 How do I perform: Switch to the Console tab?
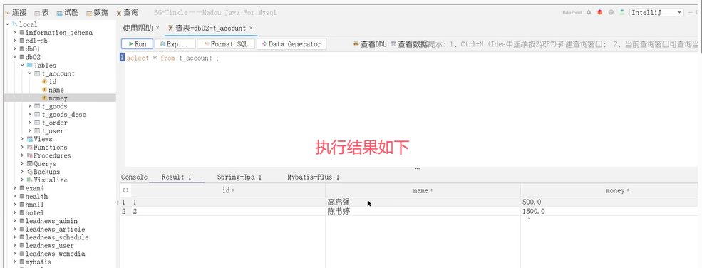coord(134,177)
